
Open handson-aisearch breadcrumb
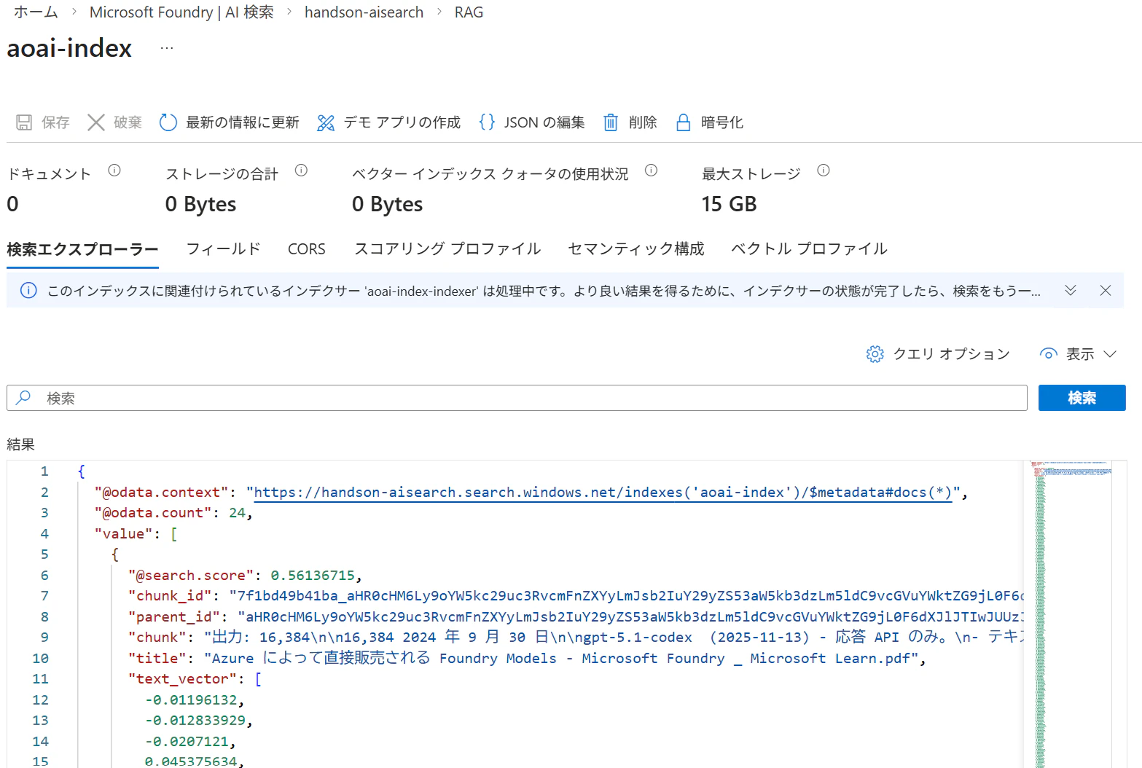click(364, 12)
